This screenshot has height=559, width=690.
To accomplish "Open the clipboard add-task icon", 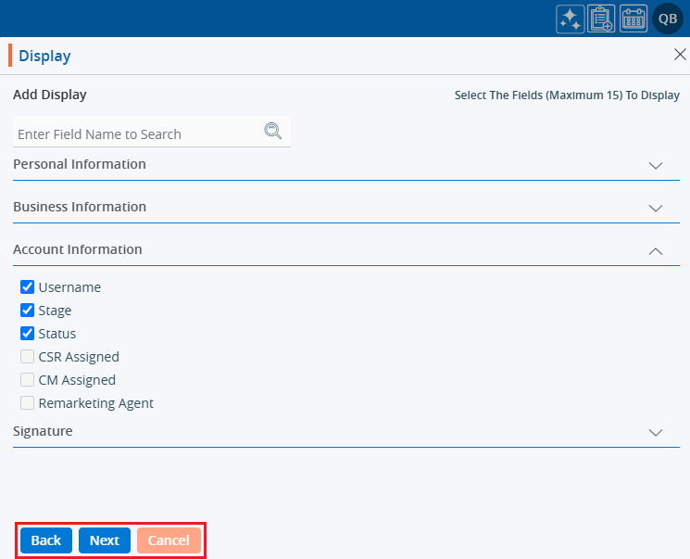I will point(602,19).
